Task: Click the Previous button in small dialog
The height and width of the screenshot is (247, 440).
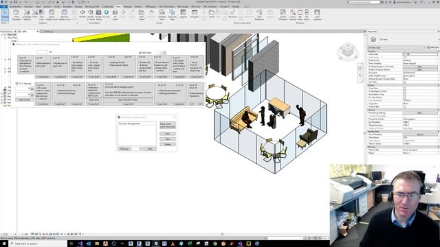Action: click(124, 149)
